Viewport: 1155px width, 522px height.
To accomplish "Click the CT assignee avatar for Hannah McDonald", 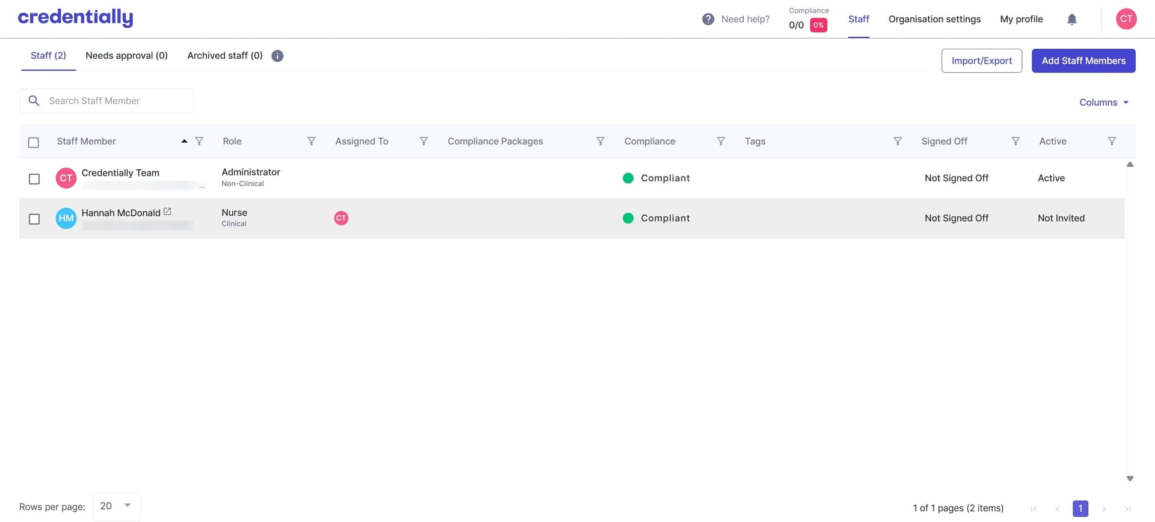I will pos(341,218).
